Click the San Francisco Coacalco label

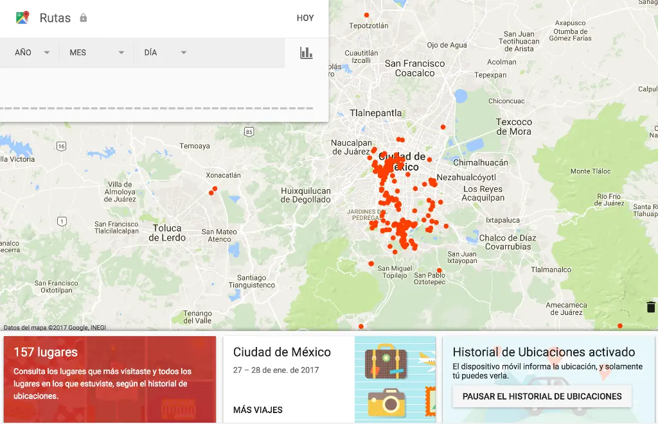(414, 68)
